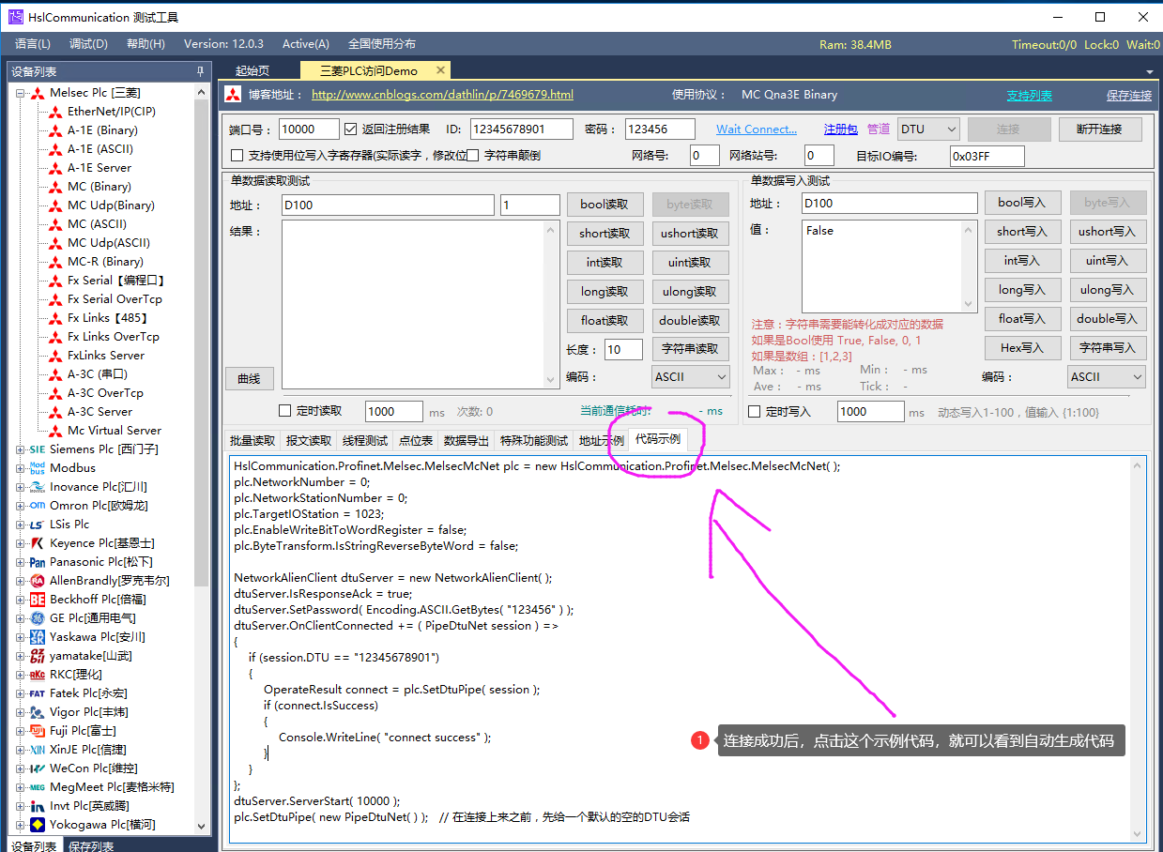
Task: Click the Mitsubishi logo beside 博客地址
Action: (234, 95)
